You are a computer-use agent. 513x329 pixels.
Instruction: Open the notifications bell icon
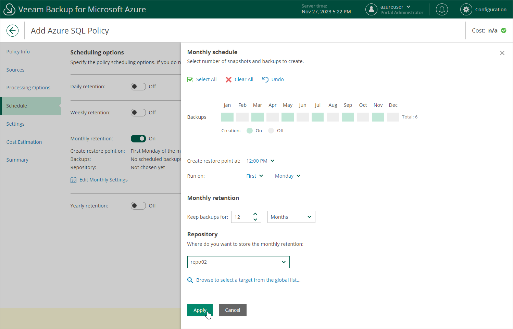(442, 9)
